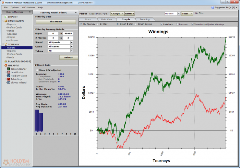This screenshot has width=240, height=168.
Task: Open the Filter dropdown button
Action: pyautogui.click(x=187, y=14)
